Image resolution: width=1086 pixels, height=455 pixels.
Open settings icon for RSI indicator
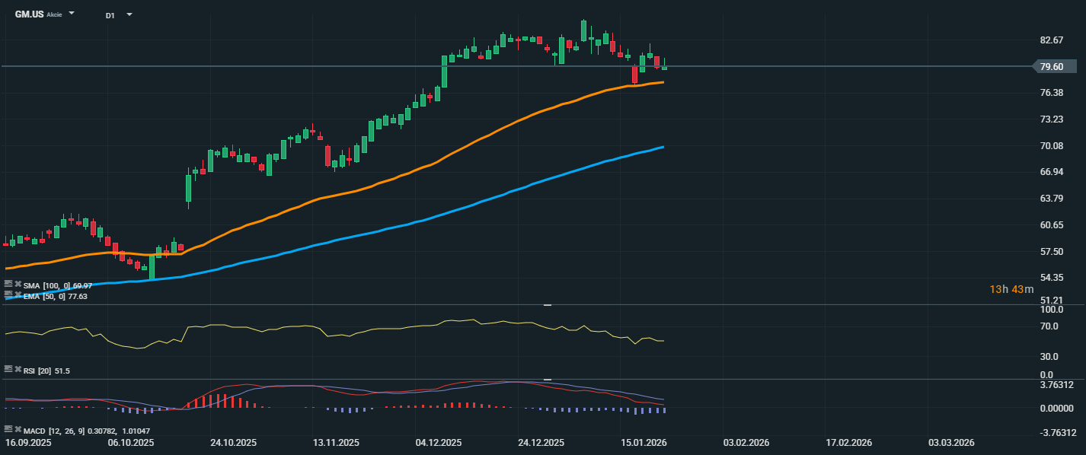[x=8, y=369]
